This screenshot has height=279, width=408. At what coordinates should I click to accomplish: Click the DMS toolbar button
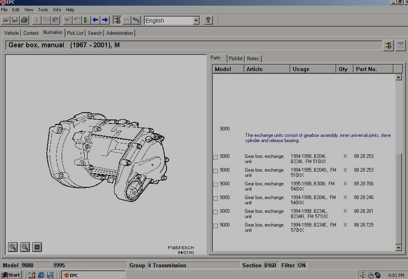pyautogui.click(x=136, y=20)
